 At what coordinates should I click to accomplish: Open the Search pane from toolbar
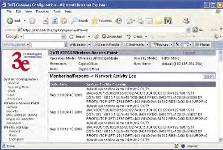pos(80,21)
